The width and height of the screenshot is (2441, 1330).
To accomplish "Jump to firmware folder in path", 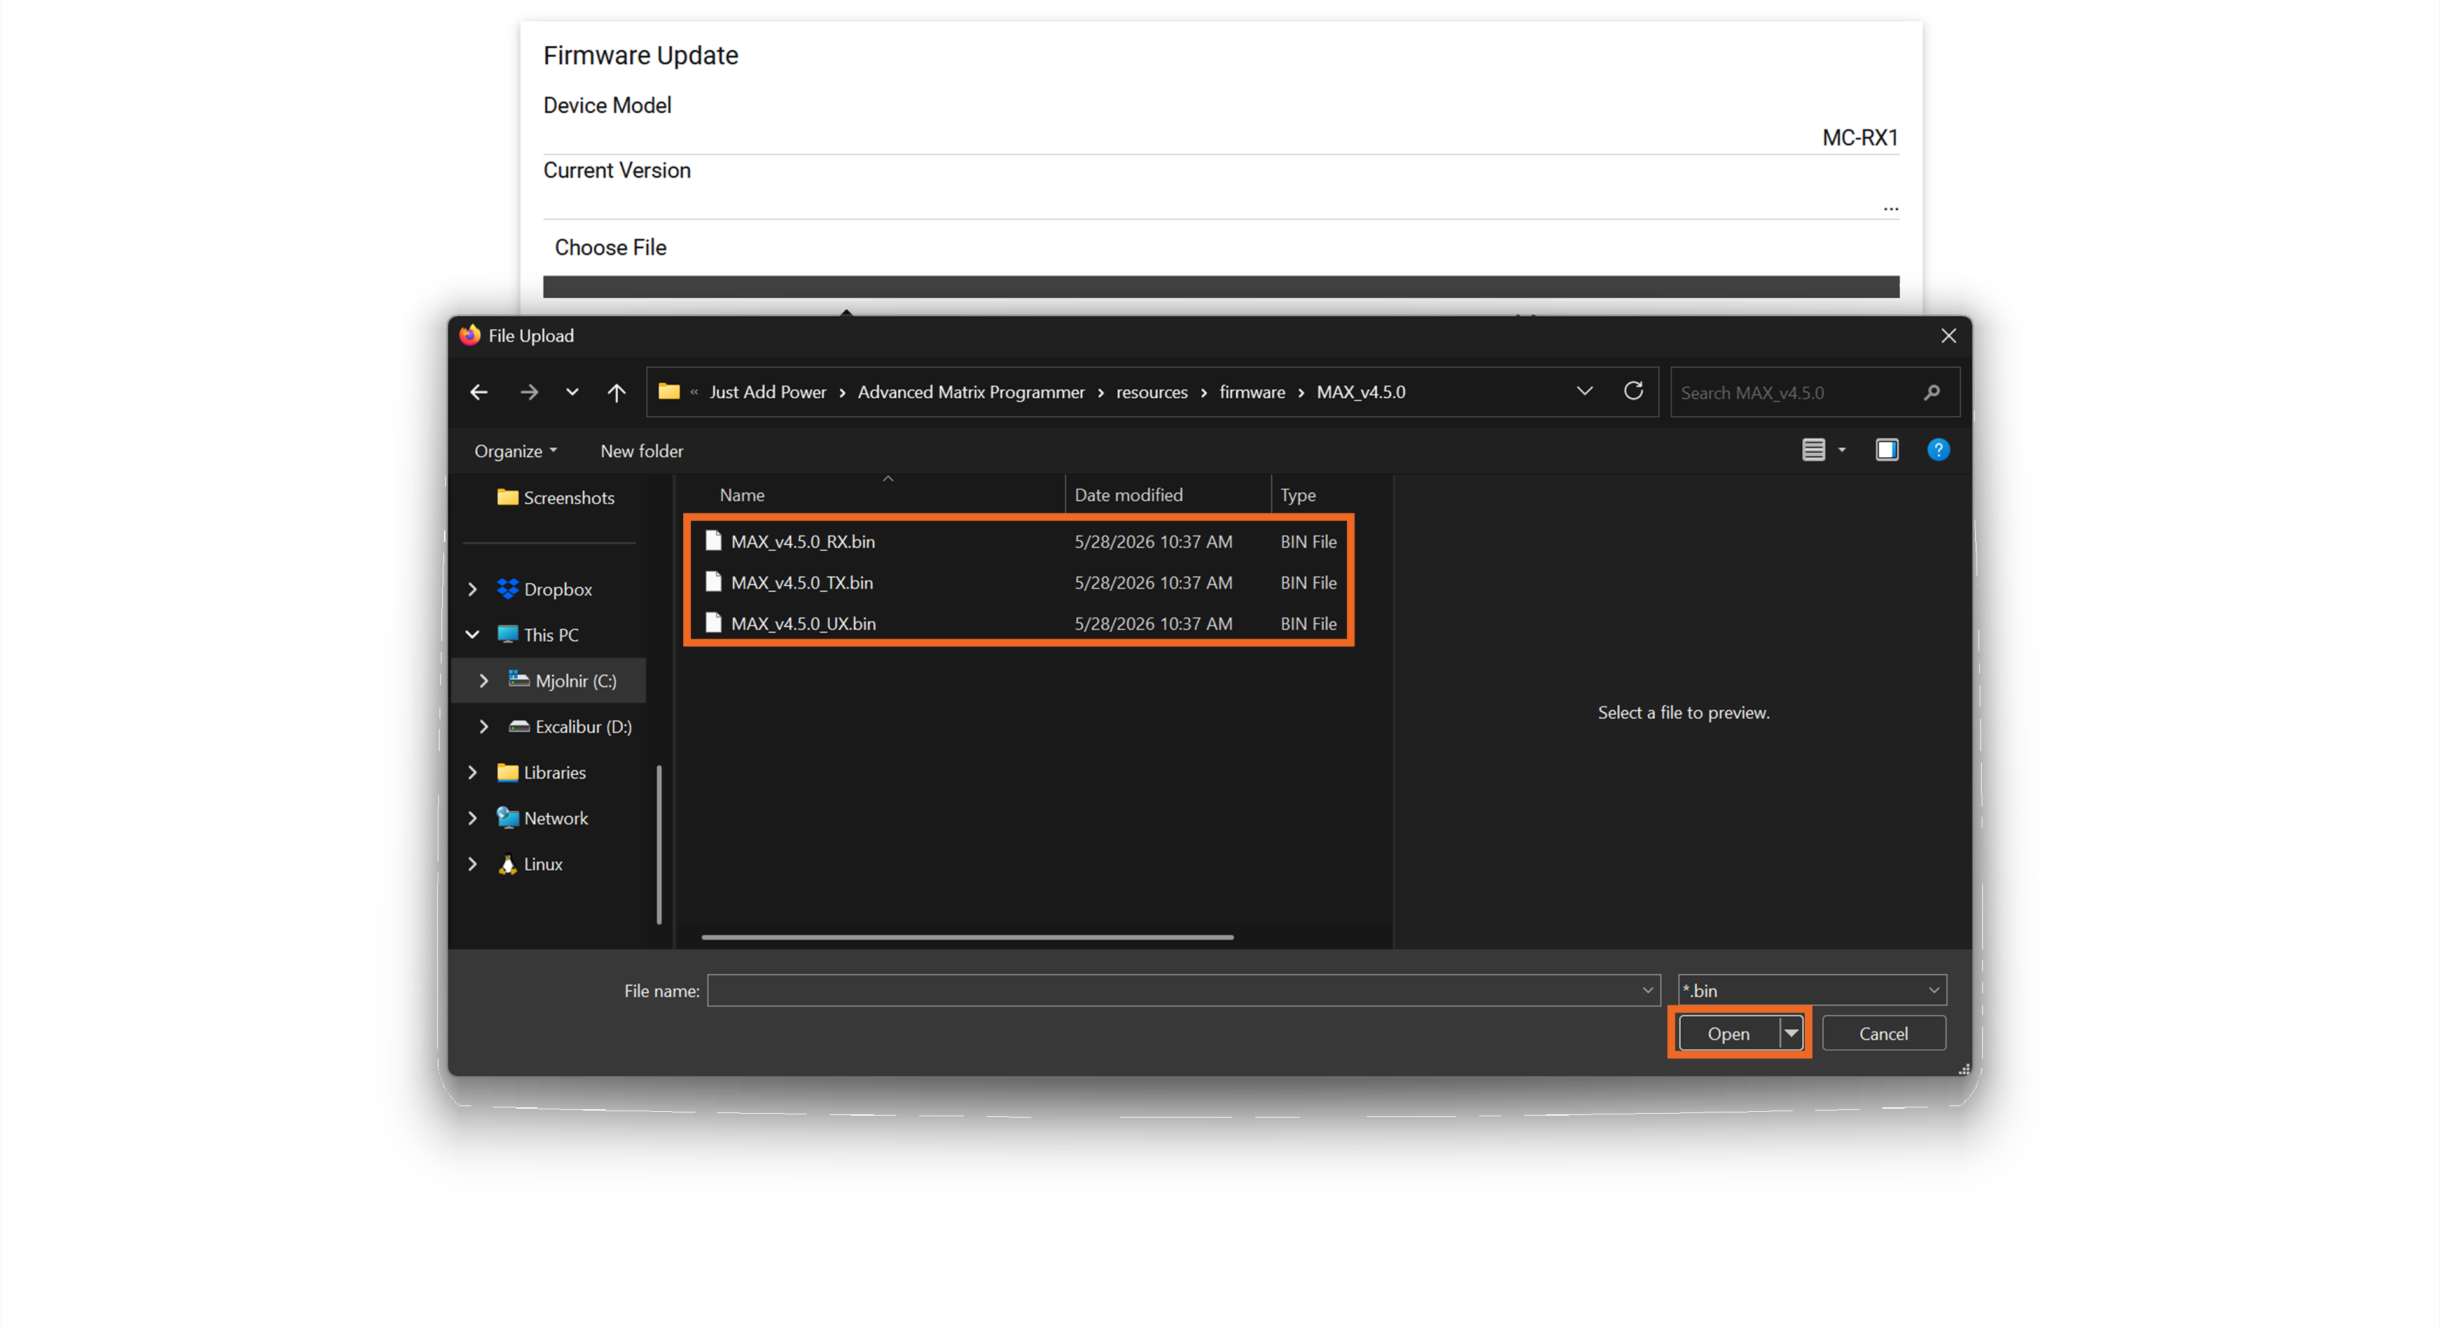I will (1252, 392).
